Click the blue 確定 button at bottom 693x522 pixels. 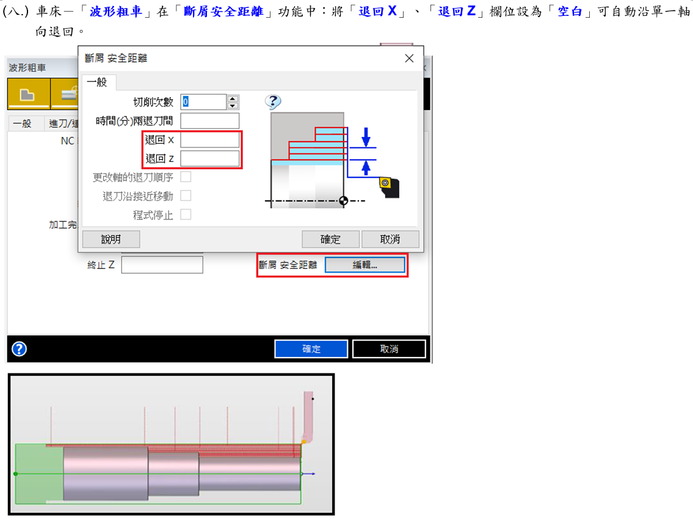(x=311, y=349)
